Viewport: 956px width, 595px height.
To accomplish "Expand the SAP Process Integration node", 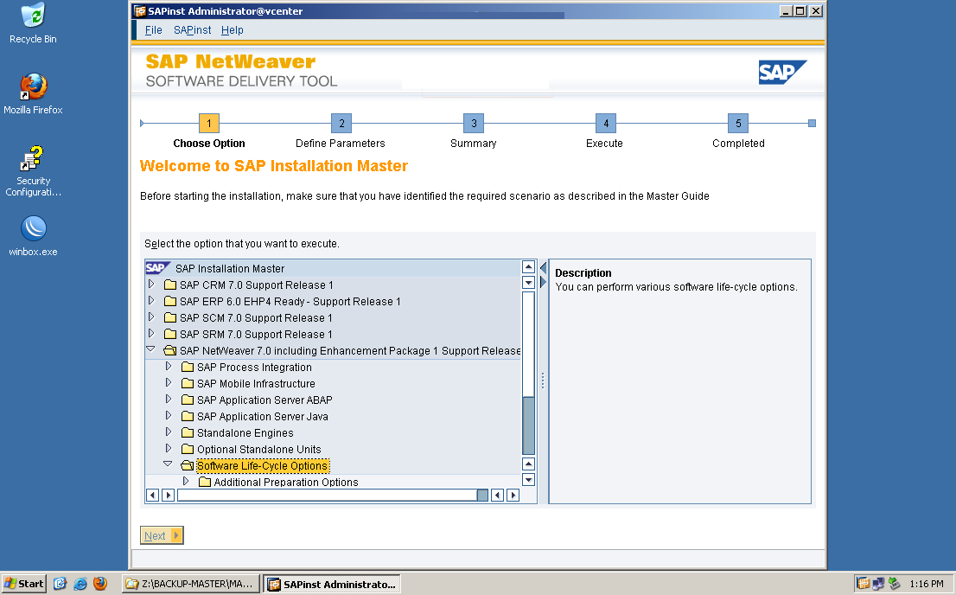I will pos(169,367).
